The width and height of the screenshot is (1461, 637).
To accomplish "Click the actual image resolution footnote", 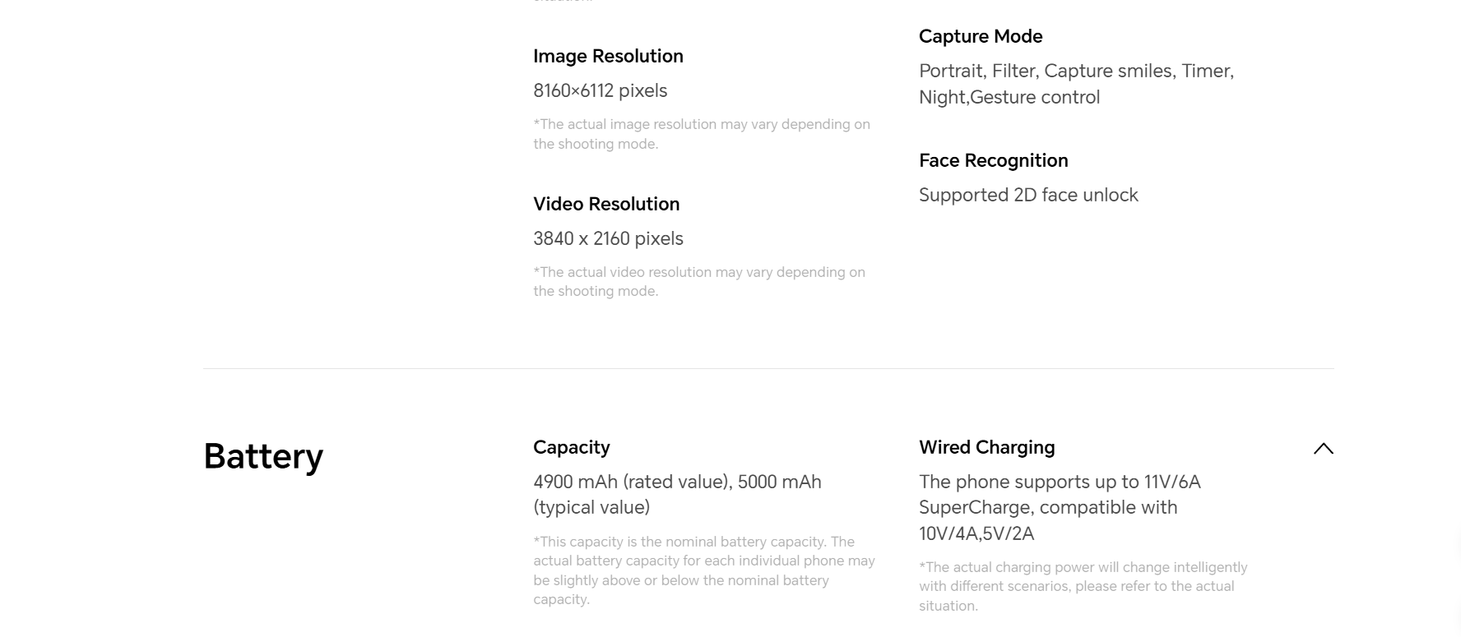I will 702,134.
